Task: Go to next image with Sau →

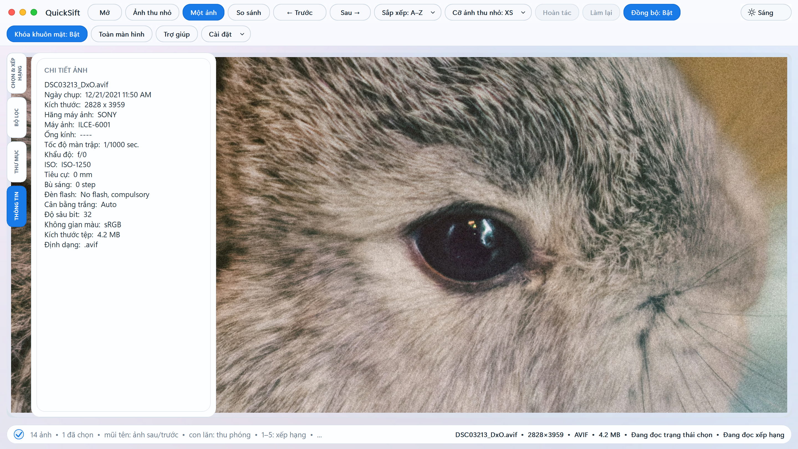Action: coord(350,12)
